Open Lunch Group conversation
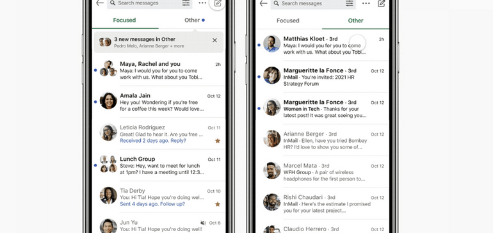This screenshot has width=493, height=233. coord(159,165)
